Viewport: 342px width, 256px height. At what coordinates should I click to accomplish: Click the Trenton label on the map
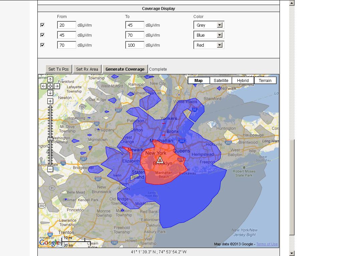point(66,232)
